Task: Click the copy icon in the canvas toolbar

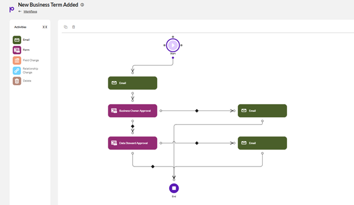Action: point(66,27)
